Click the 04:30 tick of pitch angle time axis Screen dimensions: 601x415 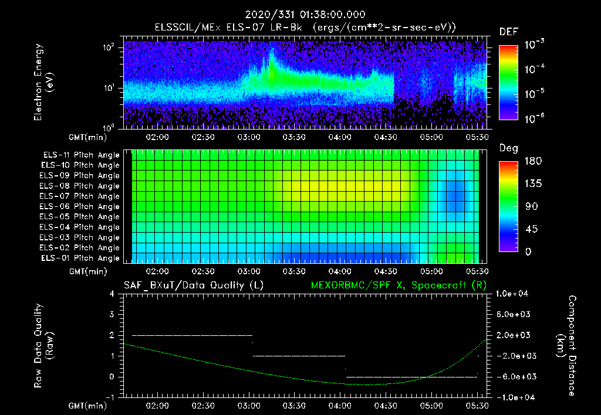coord(386,271)
